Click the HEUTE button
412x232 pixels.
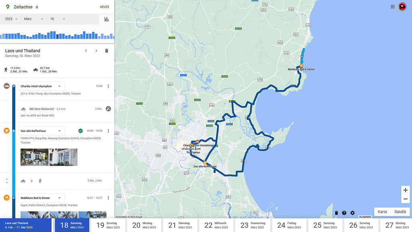[104, 7]
